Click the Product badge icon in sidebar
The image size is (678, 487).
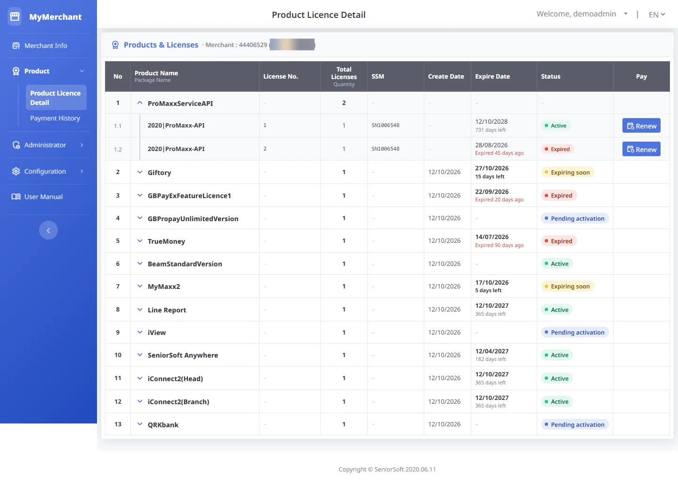[16, 71]
